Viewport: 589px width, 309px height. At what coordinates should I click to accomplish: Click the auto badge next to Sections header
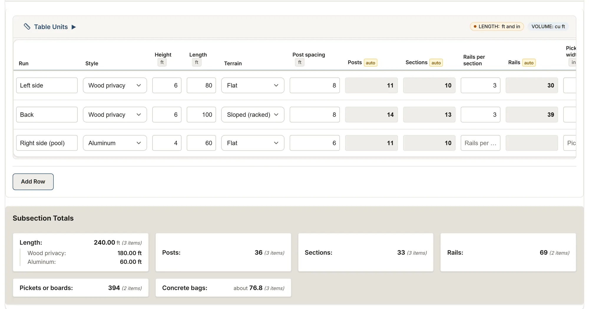point(436,63)
